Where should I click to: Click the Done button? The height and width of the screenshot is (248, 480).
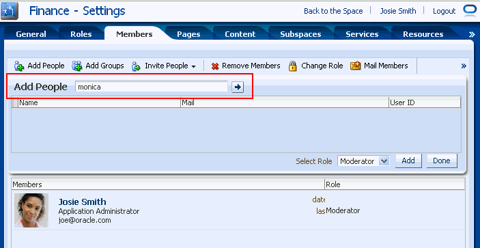click(x=442, y=161)
